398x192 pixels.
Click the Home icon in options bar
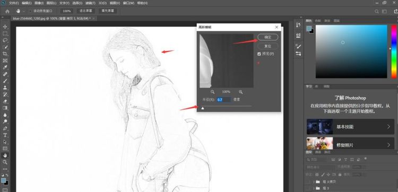(7, 11)
